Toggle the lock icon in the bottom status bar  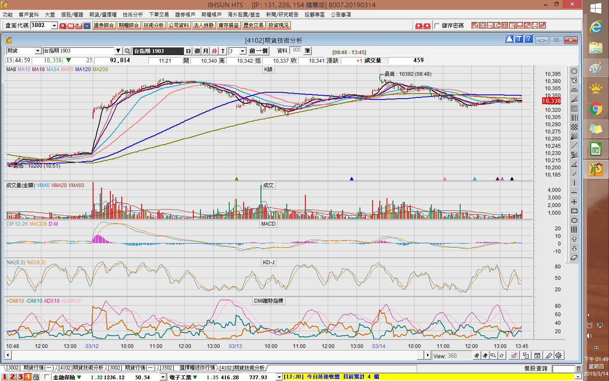[x=36, y=377]
